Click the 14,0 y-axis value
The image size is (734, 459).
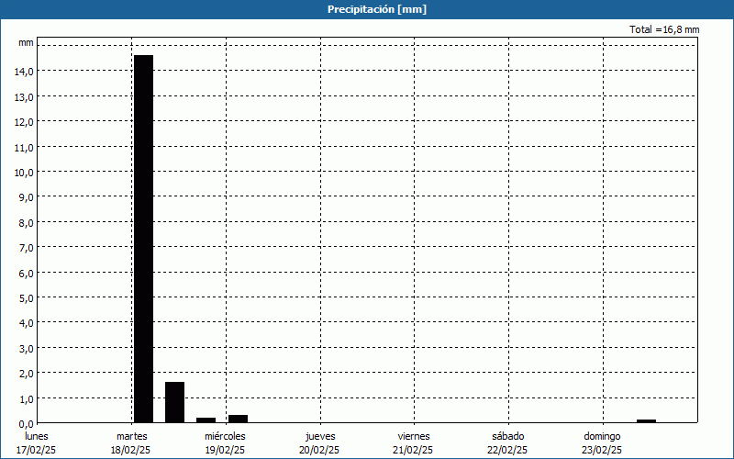coord(24,72)
